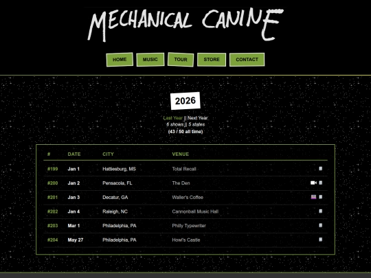This screenshot has height=278, width=371.
Task: Click the '(43 / 50 all time)' text
Action: click(185, 131)
